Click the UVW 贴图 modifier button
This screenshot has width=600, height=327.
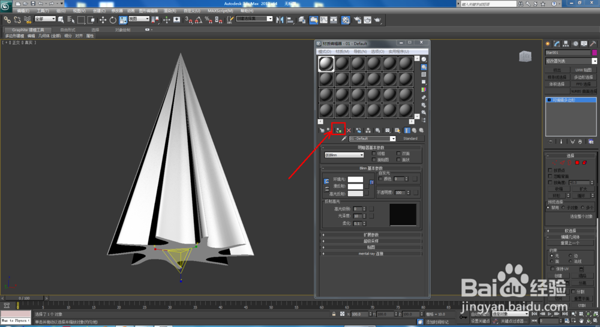click(583, 70)
